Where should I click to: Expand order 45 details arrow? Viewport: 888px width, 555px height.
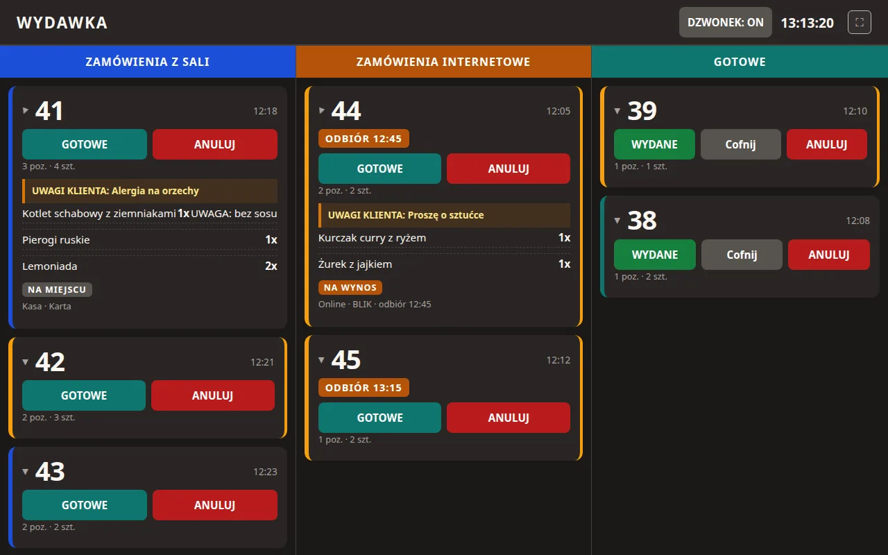(x=322, y=359)
